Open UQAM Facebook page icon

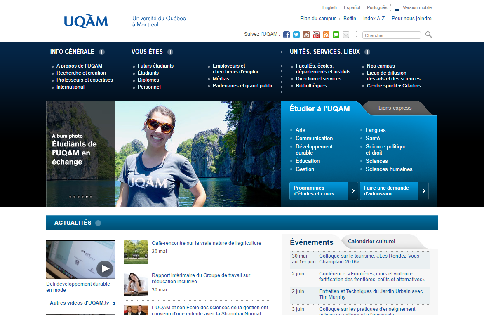287,35
